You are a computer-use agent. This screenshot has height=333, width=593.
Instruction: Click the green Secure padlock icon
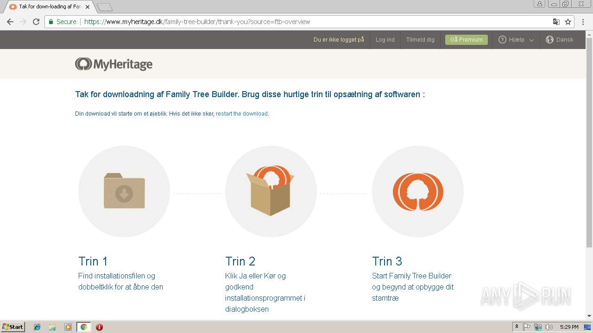click(x=51, y=22)
